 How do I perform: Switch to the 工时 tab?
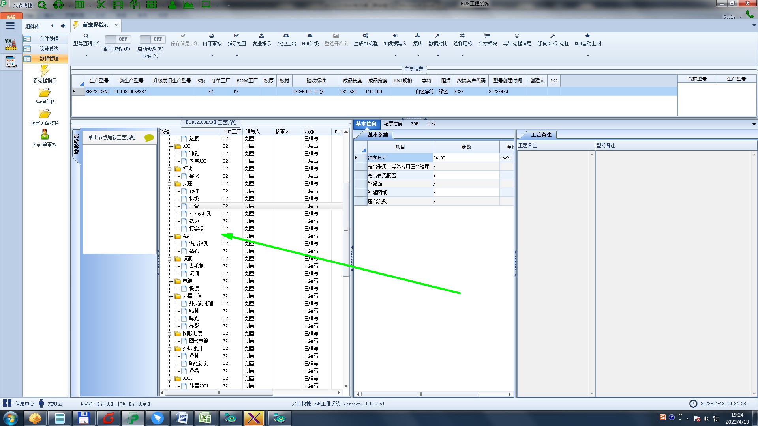click(431, 124)
